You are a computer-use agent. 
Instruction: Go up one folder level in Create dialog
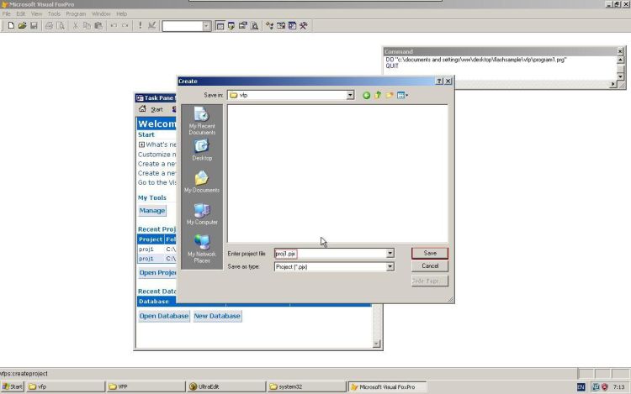click(x=378, y=95)
